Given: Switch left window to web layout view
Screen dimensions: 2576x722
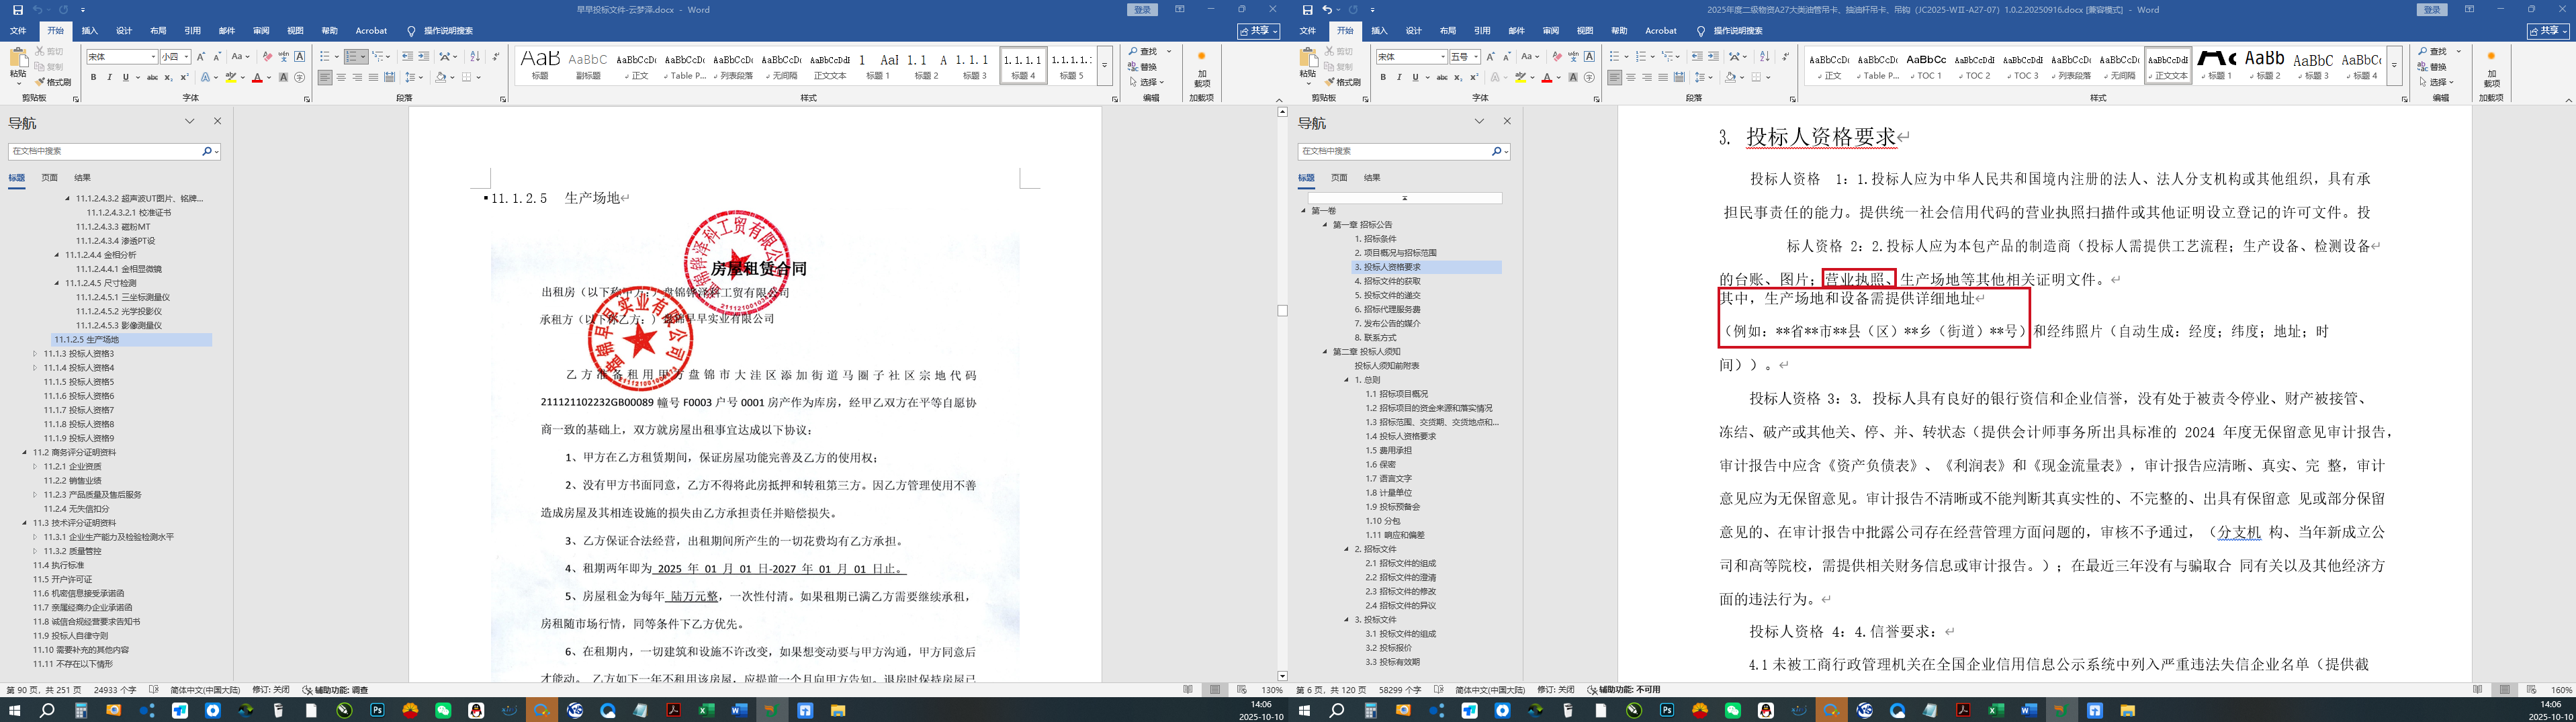Looking at the screenshot, I should (x=1242, y=690).
